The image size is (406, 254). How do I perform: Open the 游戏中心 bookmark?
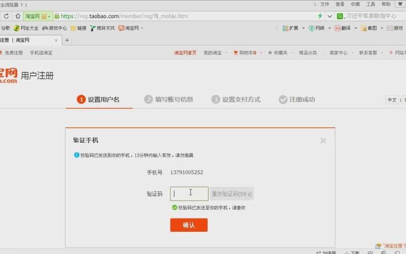click(54, 28)
